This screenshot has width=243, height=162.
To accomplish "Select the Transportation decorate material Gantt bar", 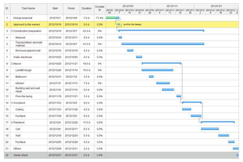I will point(163,44).
